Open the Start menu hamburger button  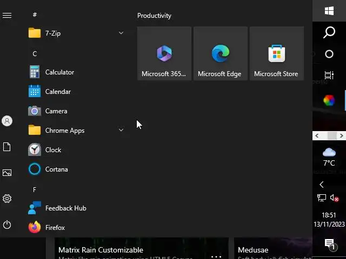point(7,16)
